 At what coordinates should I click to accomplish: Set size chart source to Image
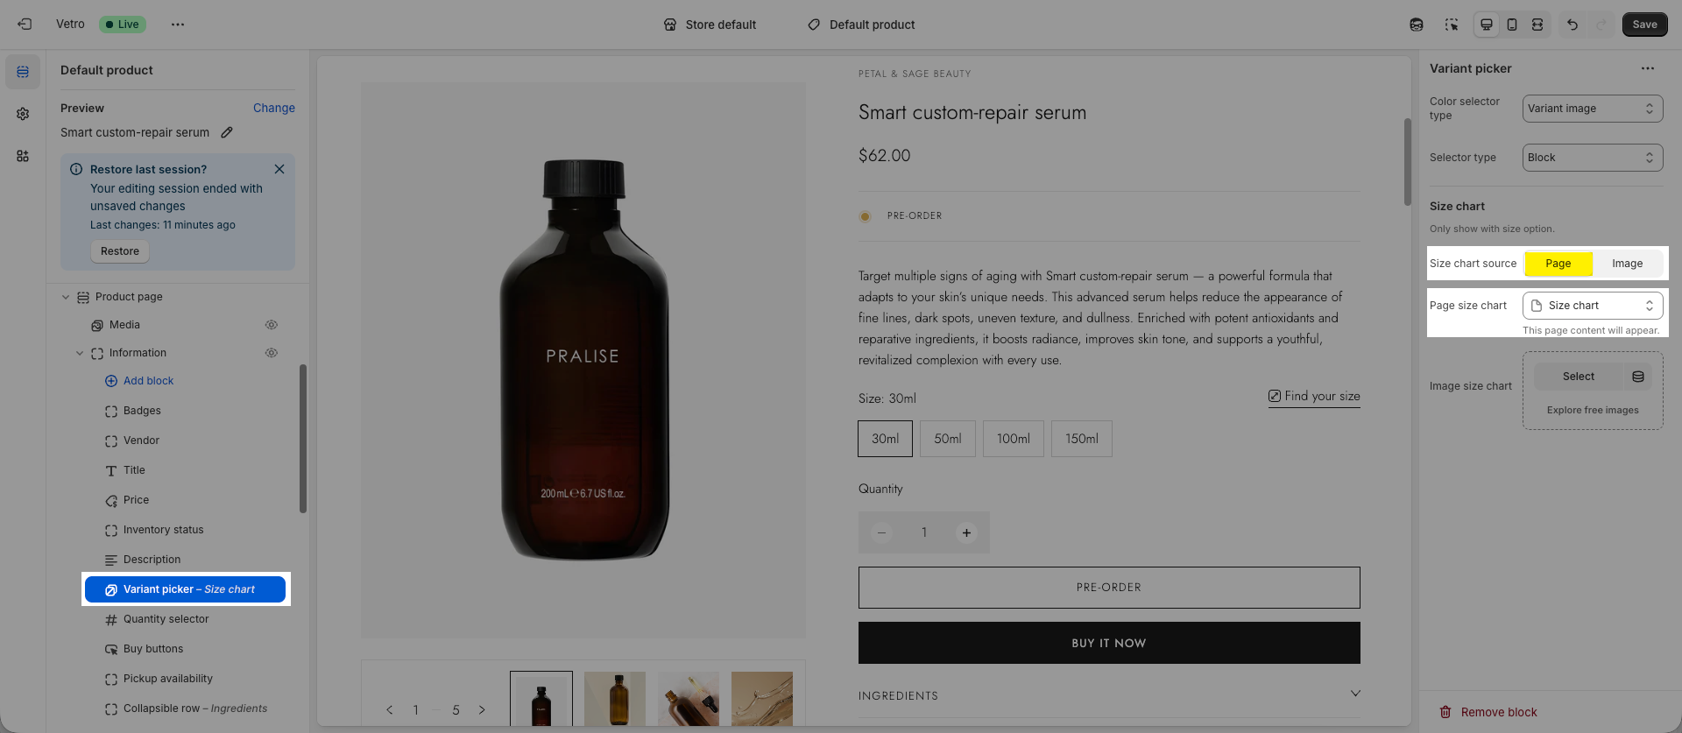[x=1627, y=264]
